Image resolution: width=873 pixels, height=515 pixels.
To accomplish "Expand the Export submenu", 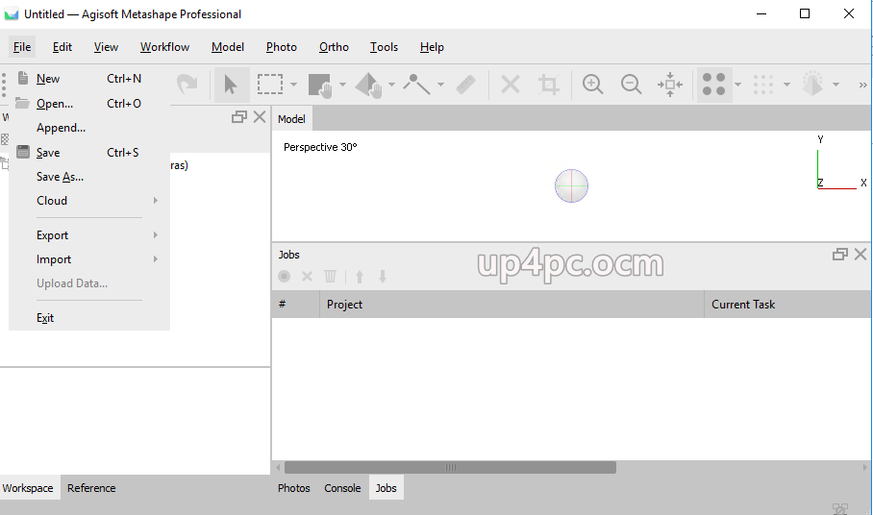I will pos(89,235).
